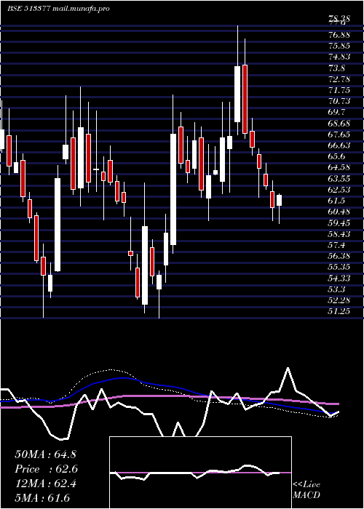Click the Price : 62.6 readout
This screenshot has width=364, height=509.
(x=46, y=469)
